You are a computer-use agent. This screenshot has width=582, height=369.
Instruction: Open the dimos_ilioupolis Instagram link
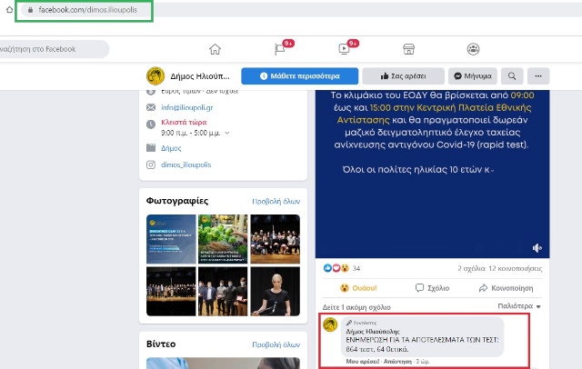186,165
